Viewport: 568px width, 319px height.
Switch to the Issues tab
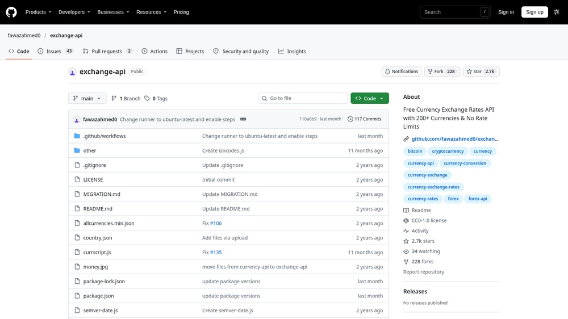(56, 52)
